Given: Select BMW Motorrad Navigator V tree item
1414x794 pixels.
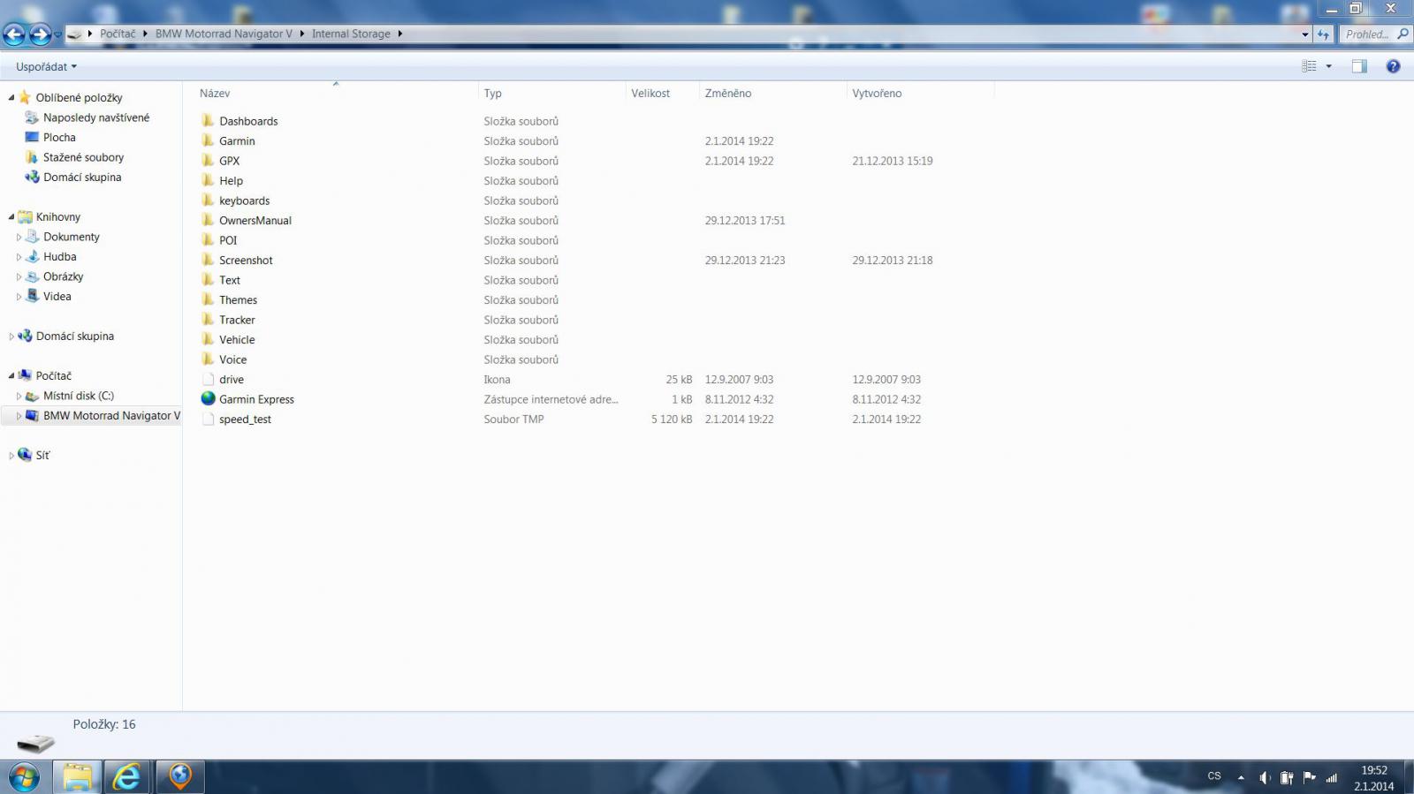Looking at the screenshot, I should click(111, 416).
